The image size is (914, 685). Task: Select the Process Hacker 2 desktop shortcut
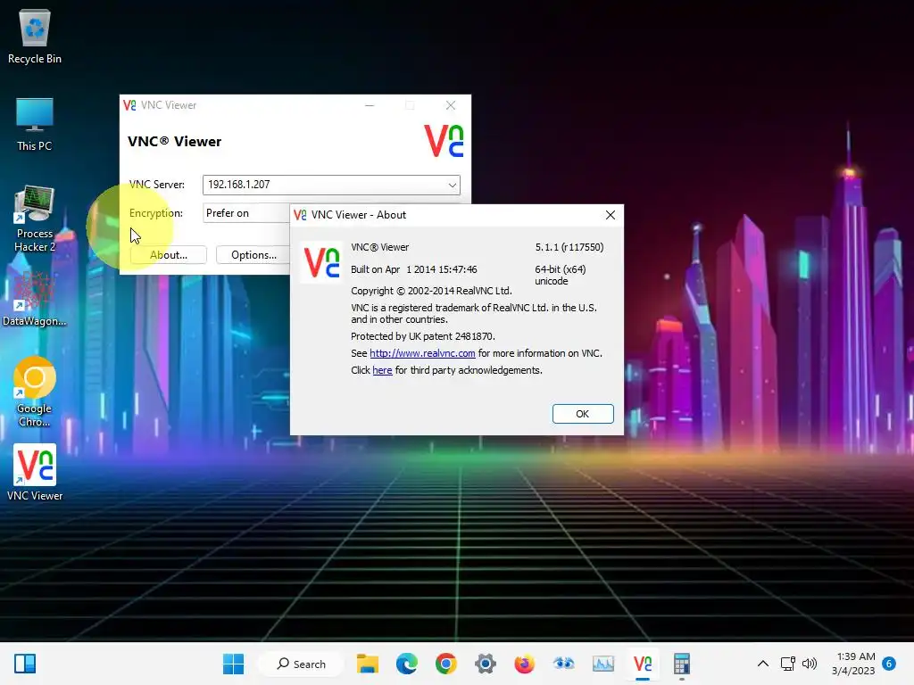(x=35, y=219)
